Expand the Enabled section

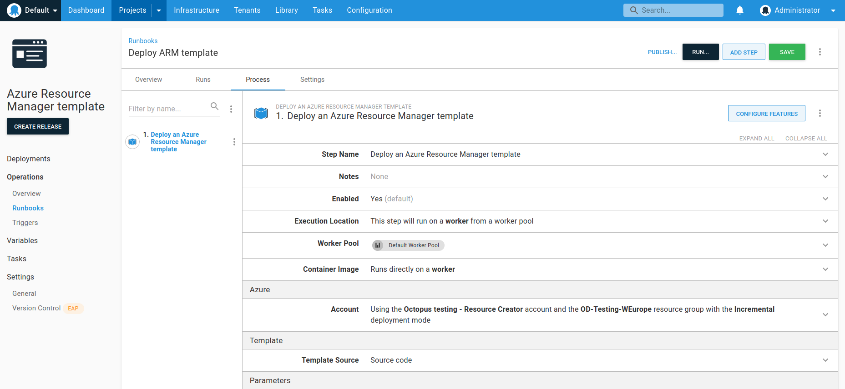[540, 199]
